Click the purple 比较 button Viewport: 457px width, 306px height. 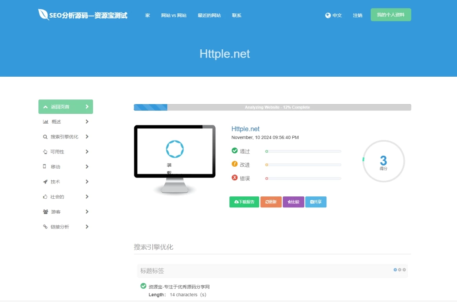pyautogui.click(x=293, y=202)
